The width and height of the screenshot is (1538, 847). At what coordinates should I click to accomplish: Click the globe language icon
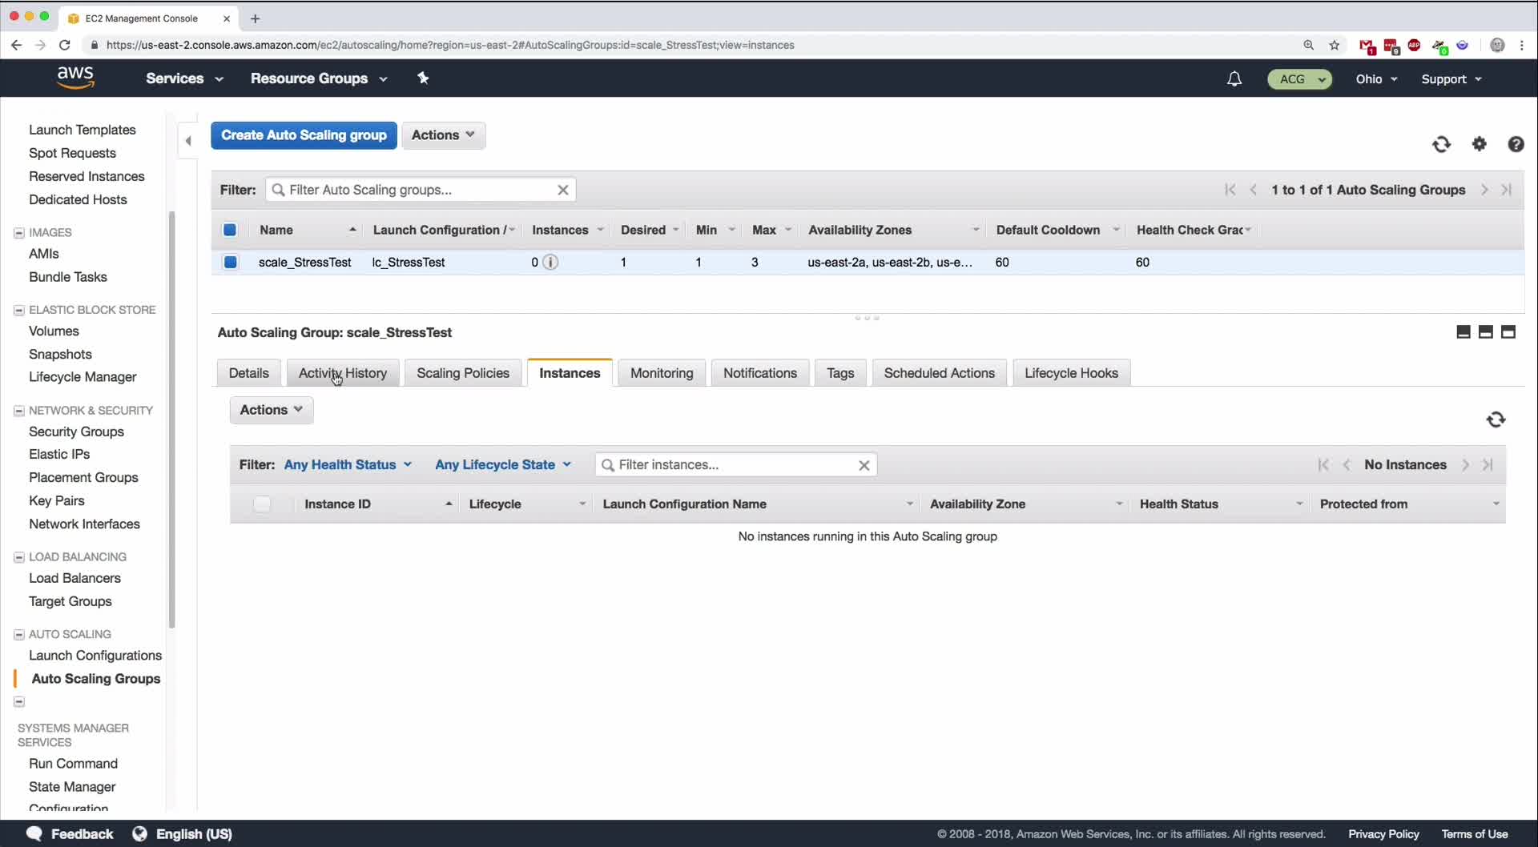[139, 833]
